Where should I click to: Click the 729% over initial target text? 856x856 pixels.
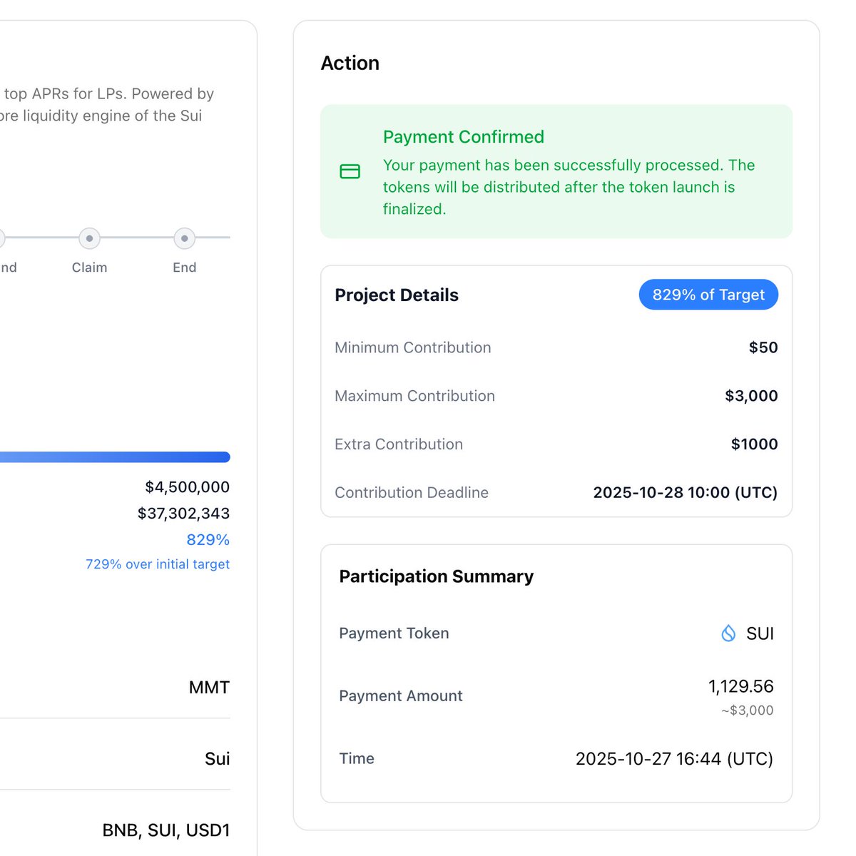point(158,564)
